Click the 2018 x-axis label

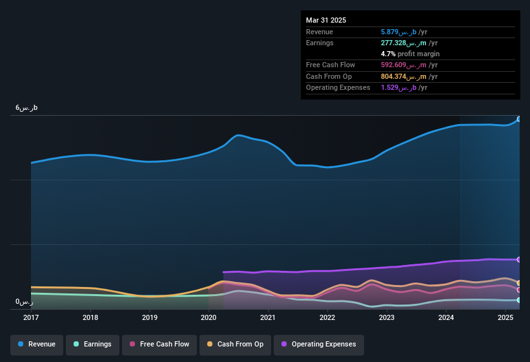(90, 317)
